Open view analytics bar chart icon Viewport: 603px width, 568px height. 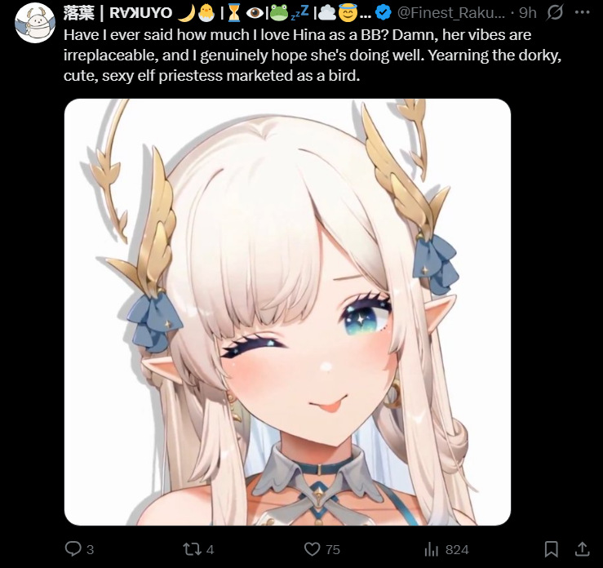coord(431,549)
